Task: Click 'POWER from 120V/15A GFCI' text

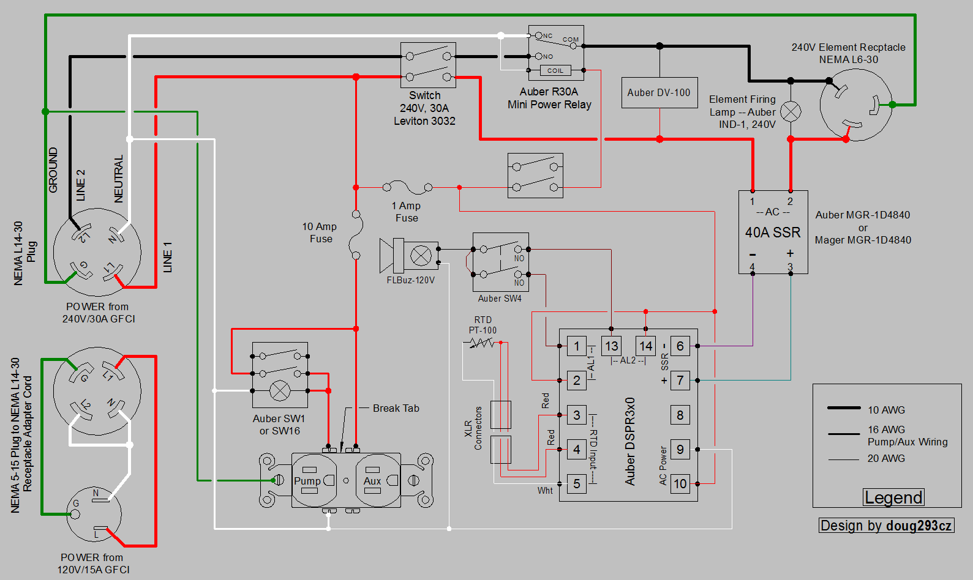Action: 93,563
